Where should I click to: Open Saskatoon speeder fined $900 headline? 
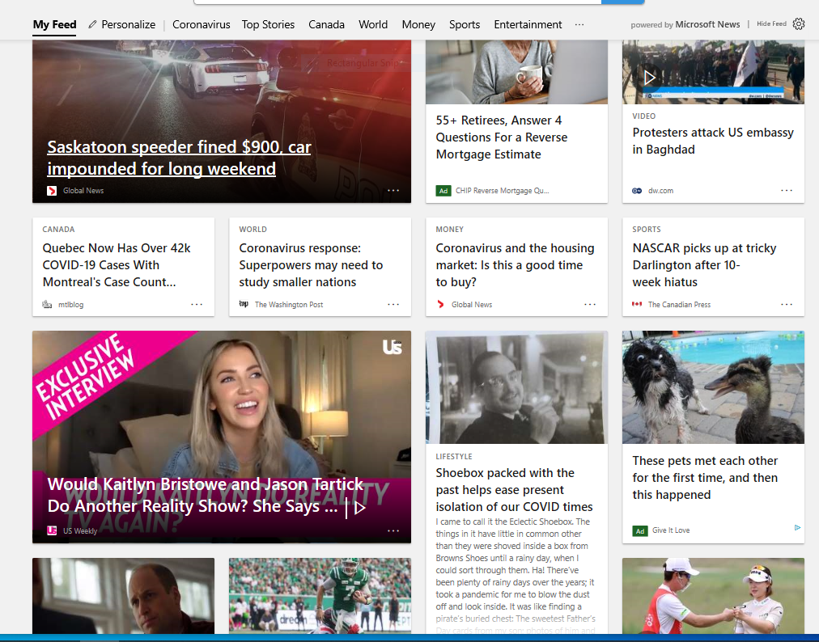[179, 158]
